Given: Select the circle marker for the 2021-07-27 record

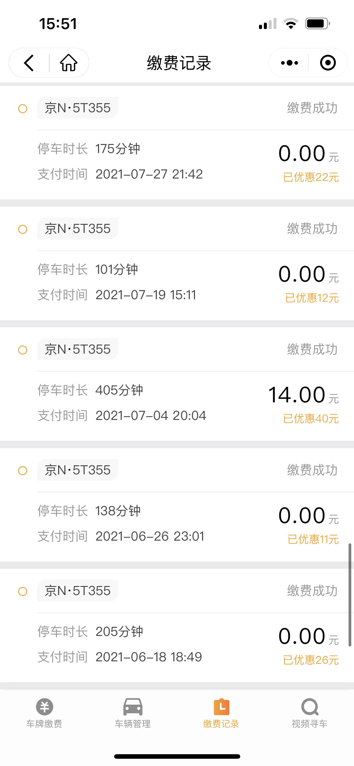Looking at the screenshot, I should 23,109.
